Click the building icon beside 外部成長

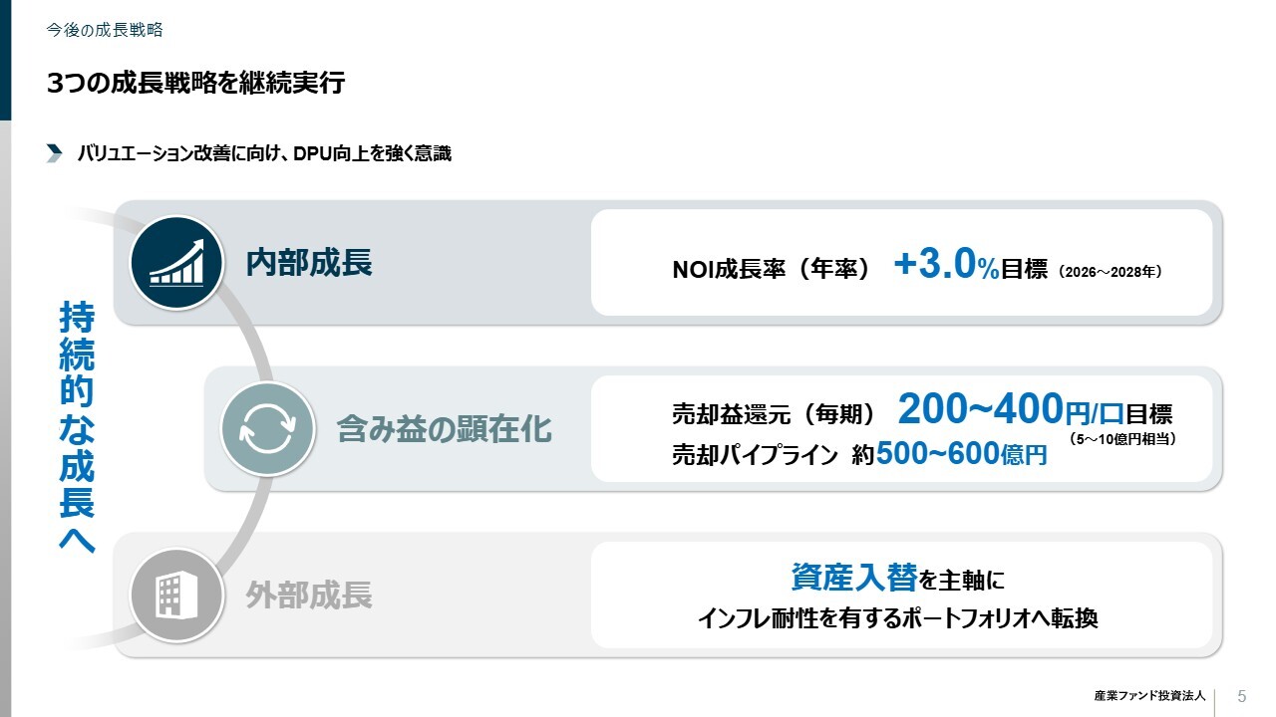175,595
